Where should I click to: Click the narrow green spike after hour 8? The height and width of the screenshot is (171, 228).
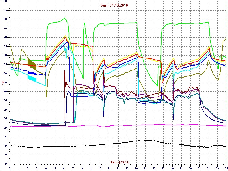click(x=84, y=23)
